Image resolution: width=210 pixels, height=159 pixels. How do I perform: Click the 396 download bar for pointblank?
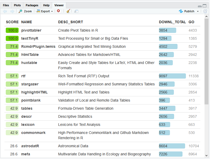(164, 100)
